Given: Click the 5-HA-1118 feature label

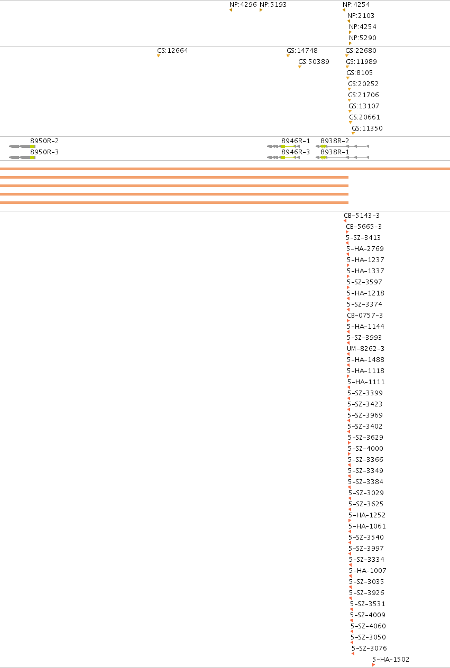Looking at the screenshot, I should click(366, 371).
